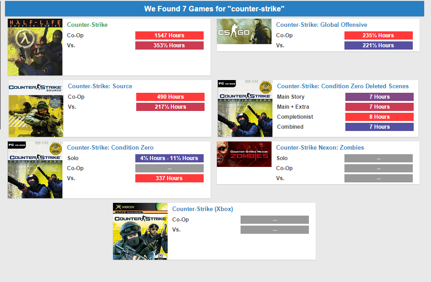This screenshot has width=431, height=282.
Task: Open the Nexon Zombies banner image
Action: pyautogui.click(x=244, y=154)
